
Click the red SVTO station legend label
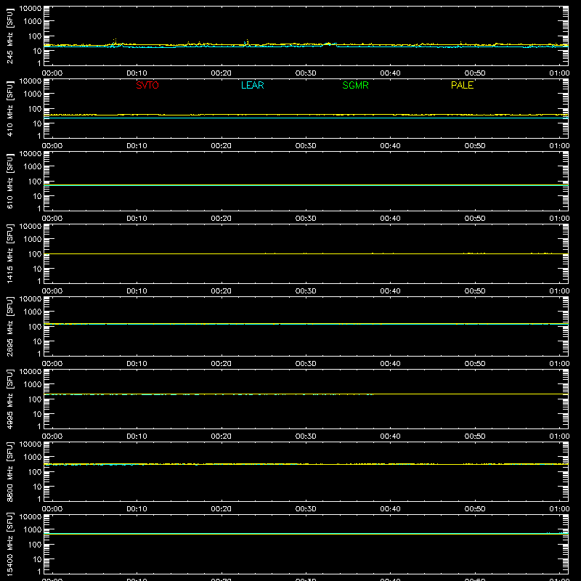pos(147,85)
